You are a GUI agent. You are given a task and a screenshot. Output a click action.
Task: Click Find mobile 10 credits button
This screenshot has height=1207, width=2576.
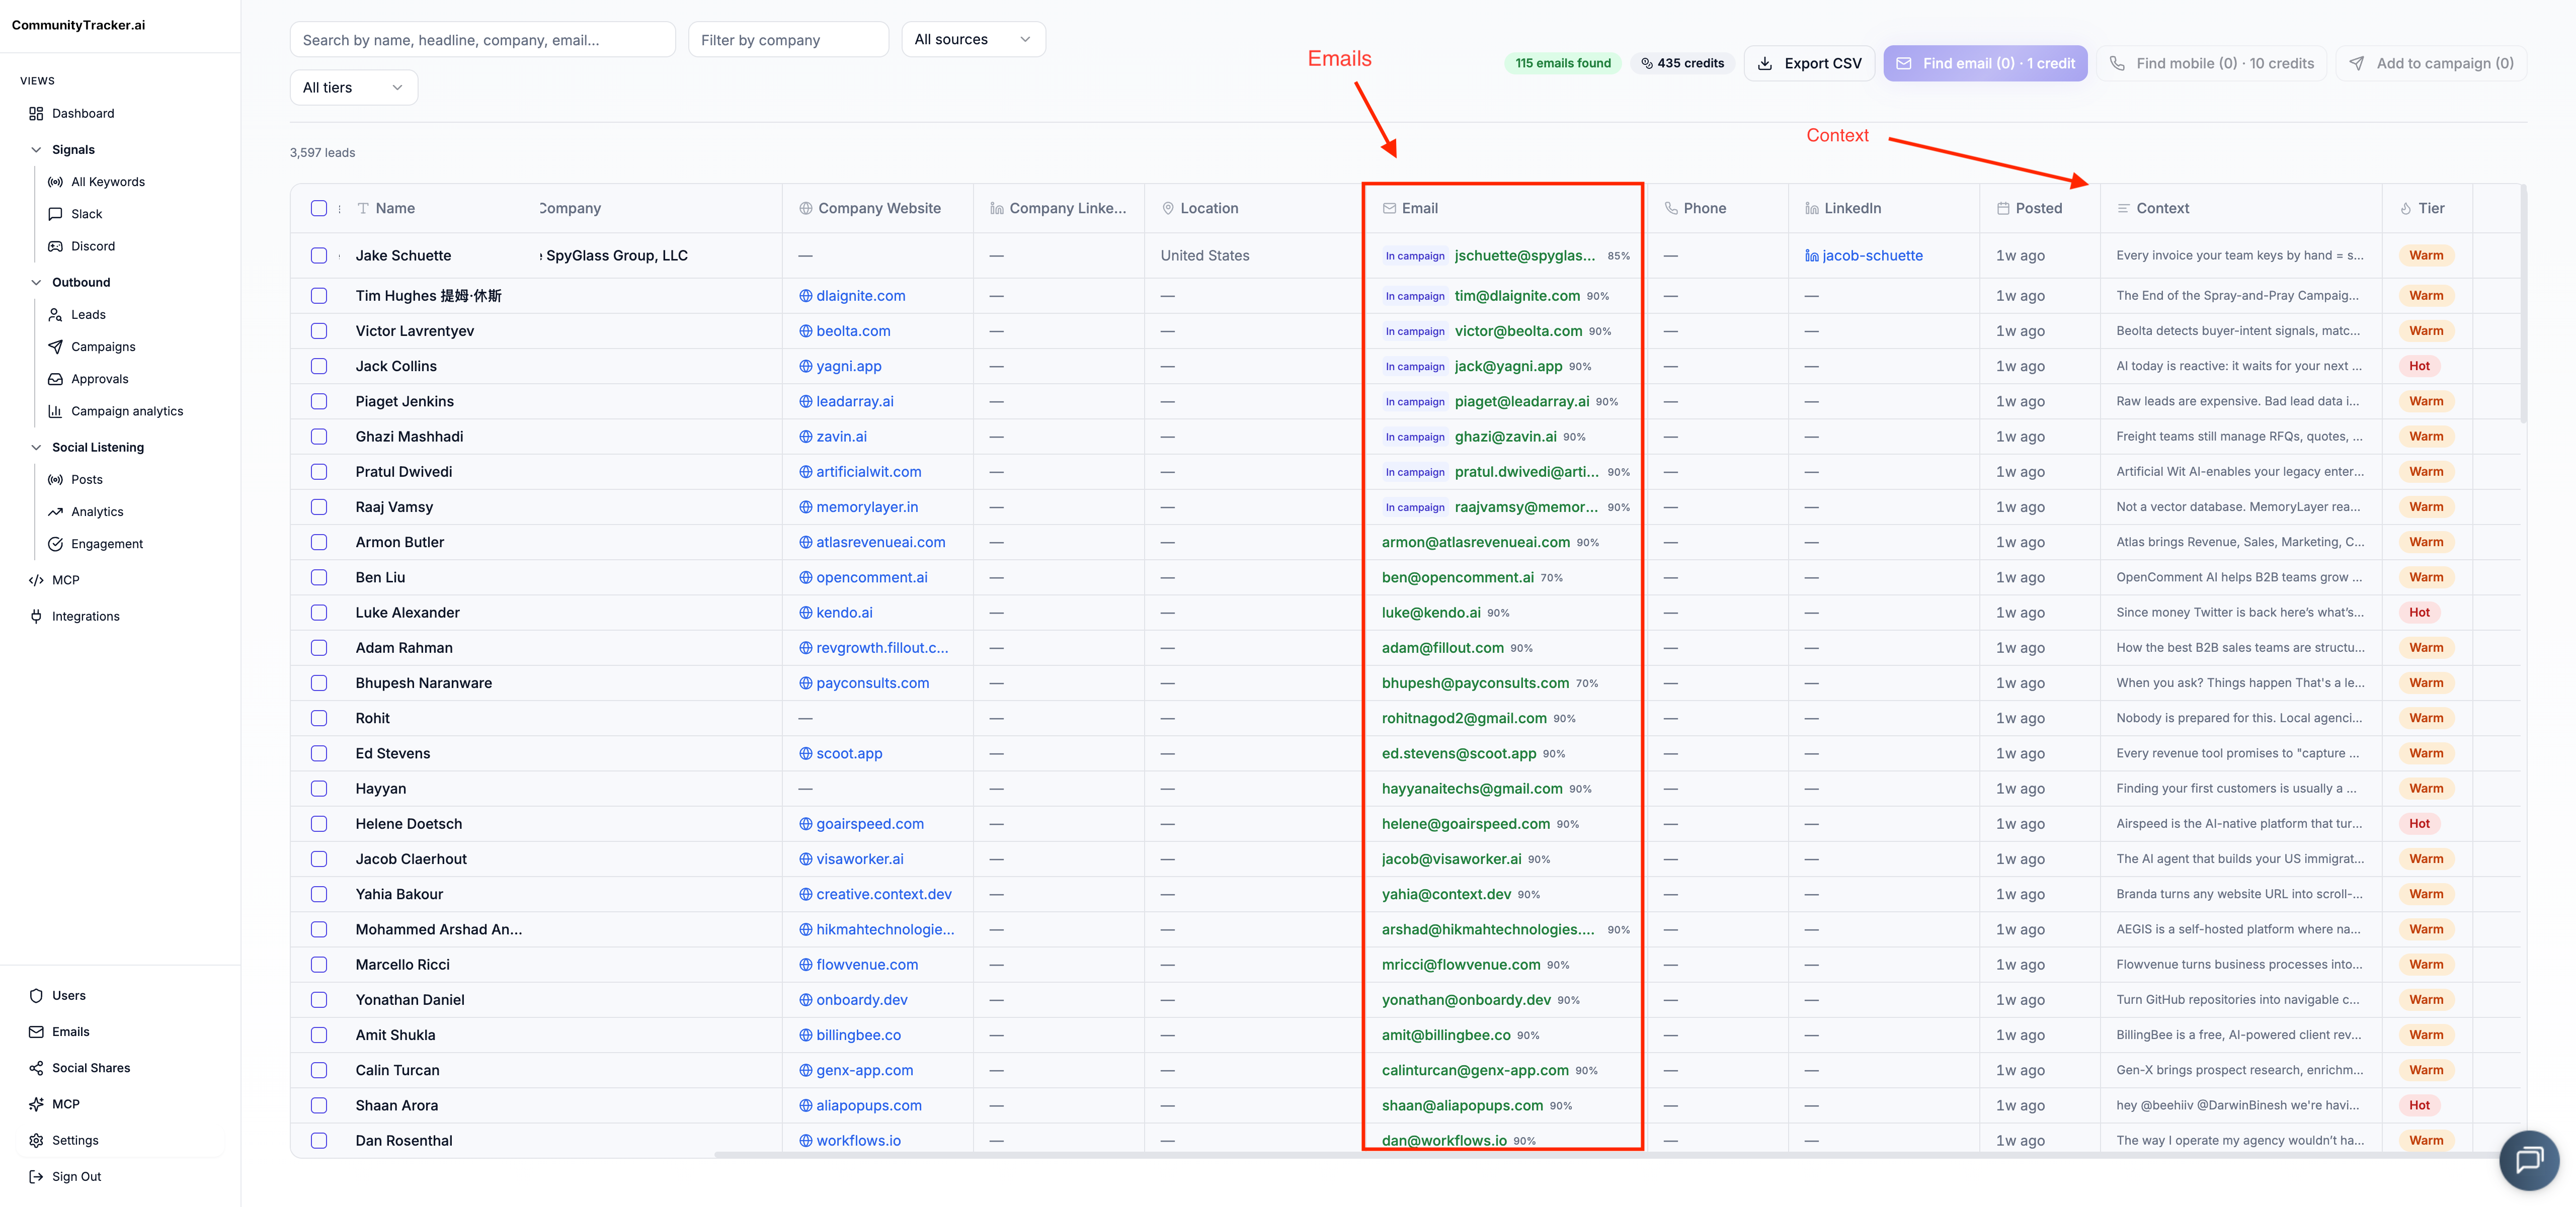tap(2212, 63)
